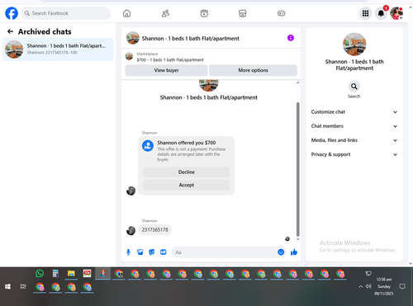
Task: Show hidden system tray icons
Action: pos(360,286)
